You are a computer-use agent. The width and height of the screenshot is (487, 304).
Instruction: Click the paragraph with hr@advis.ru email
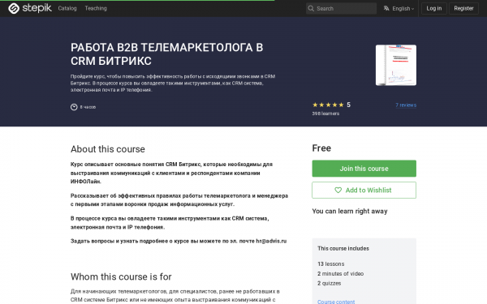(x=179, y=241)
